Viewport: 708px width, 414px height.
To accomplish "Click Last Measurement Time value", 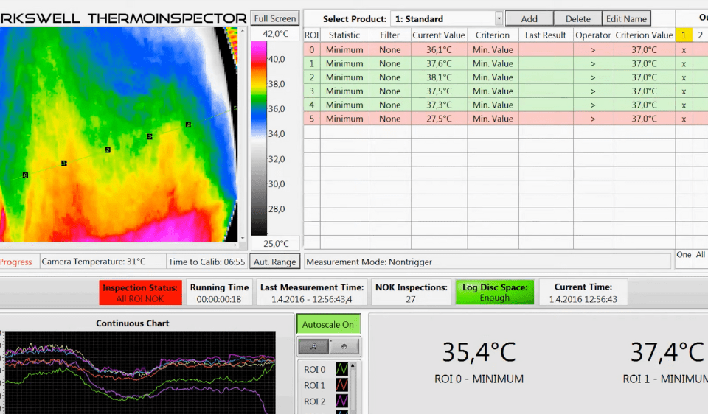I will 311,299.
